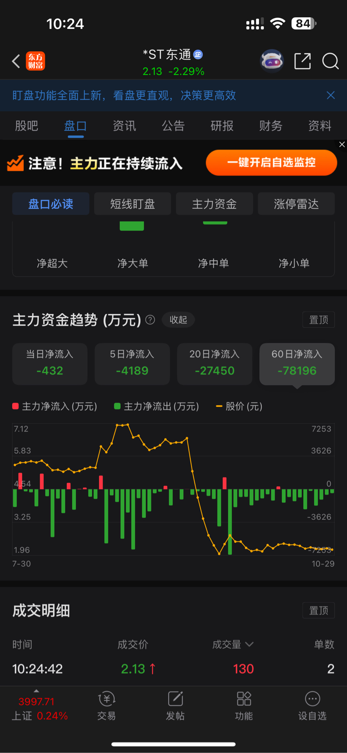Viewport: 347px width, 753px height.
Task: Tap the 净大单 bar label
Action: [132, 263]
